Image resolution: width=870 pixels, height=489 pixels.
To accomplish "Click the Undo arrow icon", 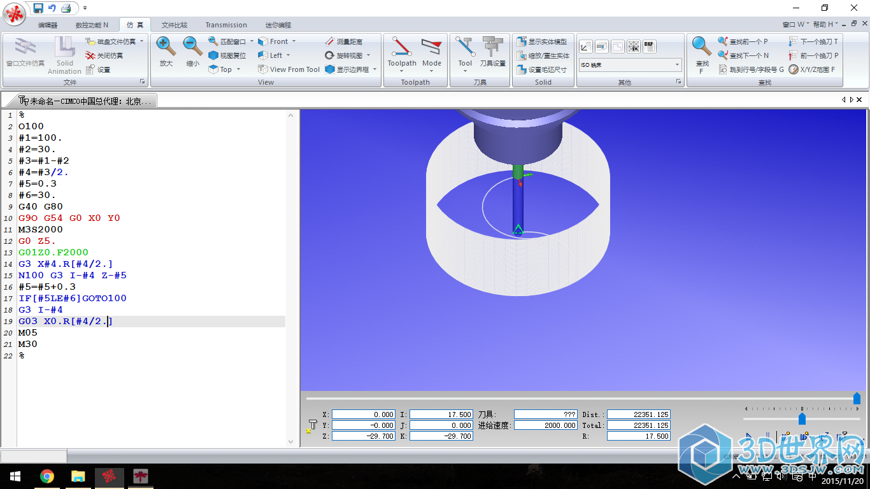I will coord(52,8).
